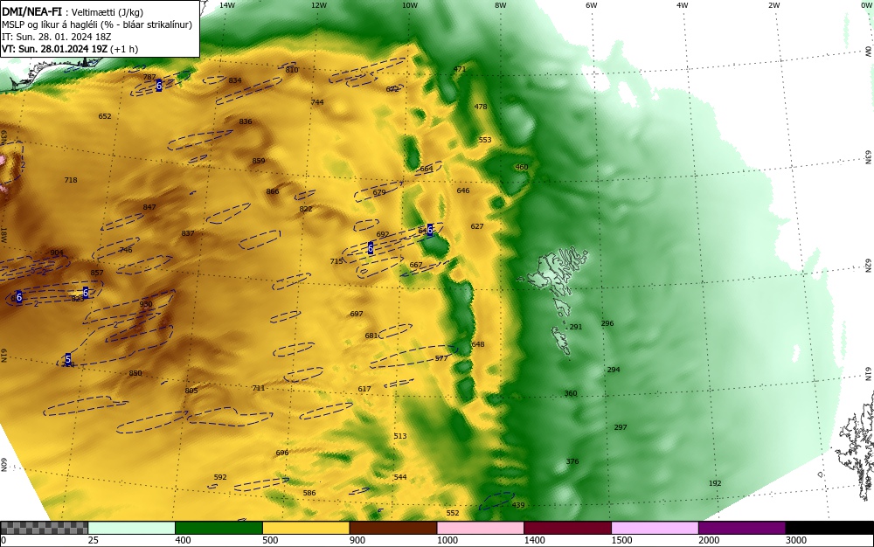This screenshot has height=547, width=874.
Task: Click the map value '627'
Action: click(477, 226)
